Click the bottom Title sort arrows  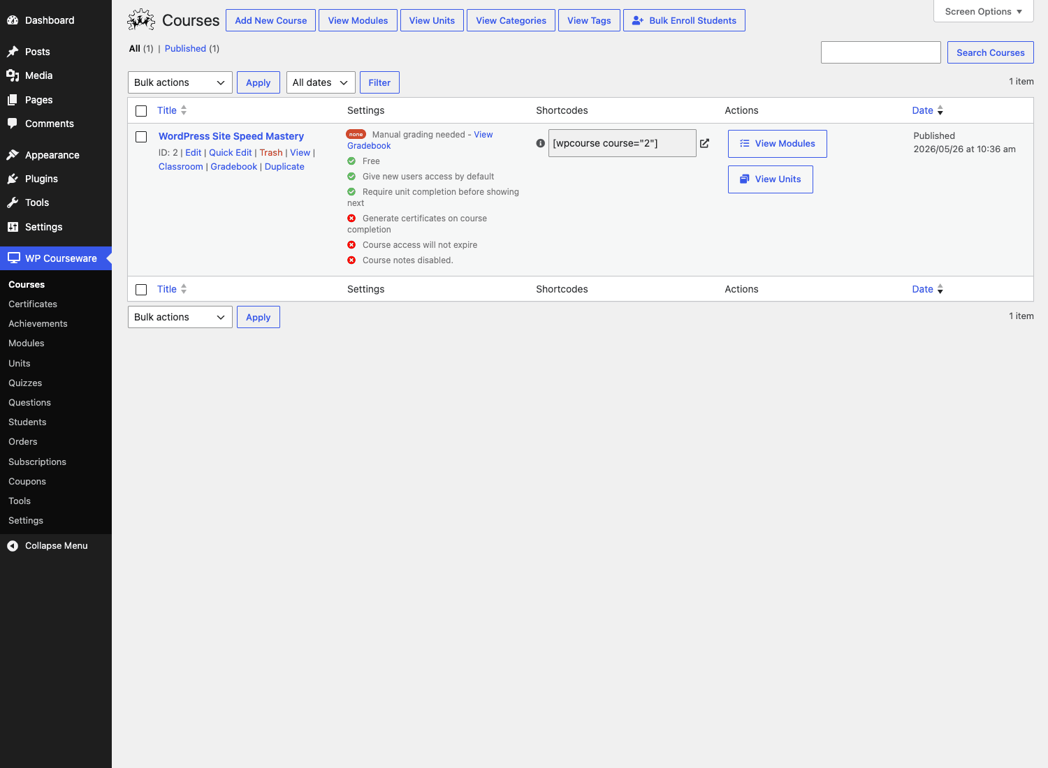pos(184,289)
